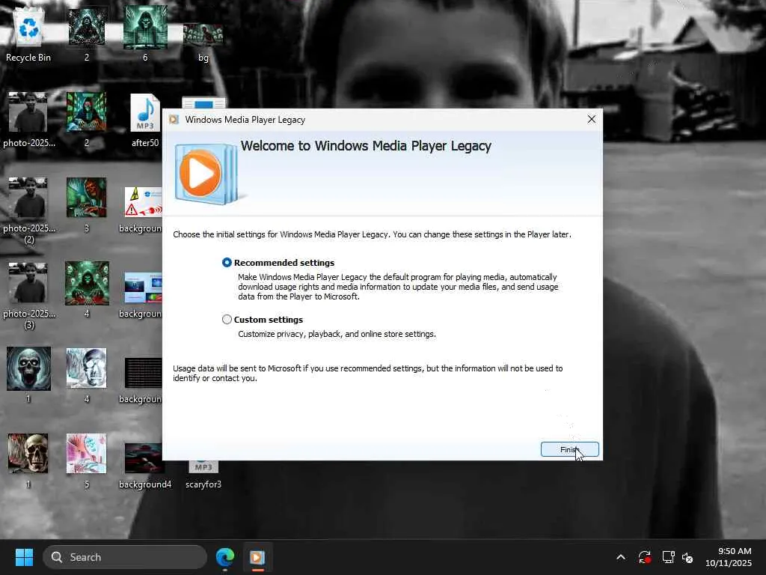This screenshot has height=575, width=766.
Task: Select the icy skull icon labeled 4
Action: click(87, 376)
